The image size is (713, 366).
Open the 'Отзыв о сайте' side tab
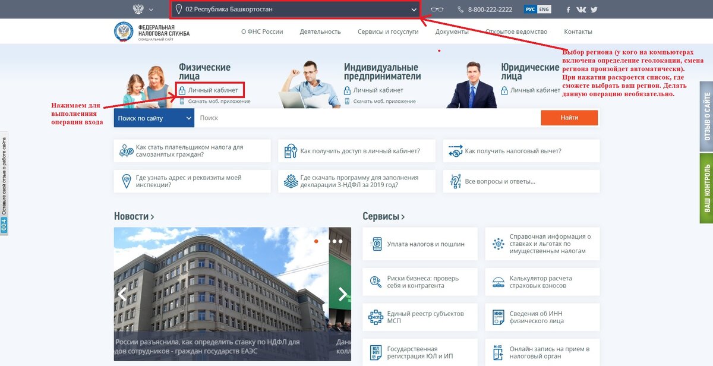click(706, 116)
